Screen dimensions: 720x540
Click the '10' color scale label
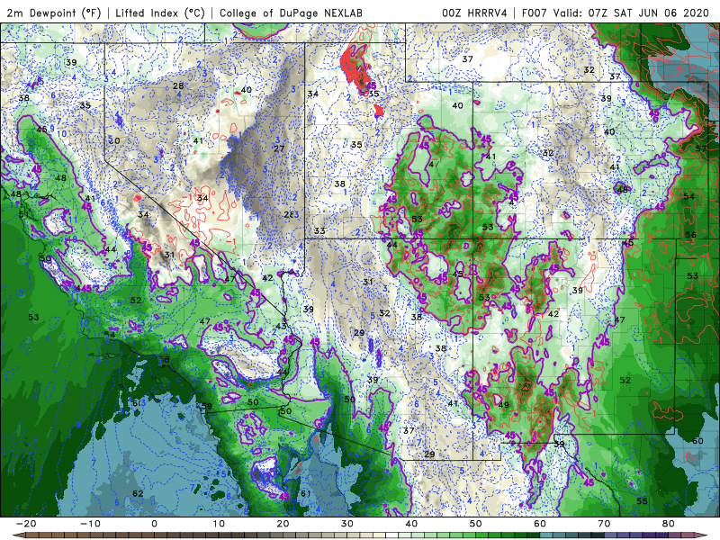point(219,524)
